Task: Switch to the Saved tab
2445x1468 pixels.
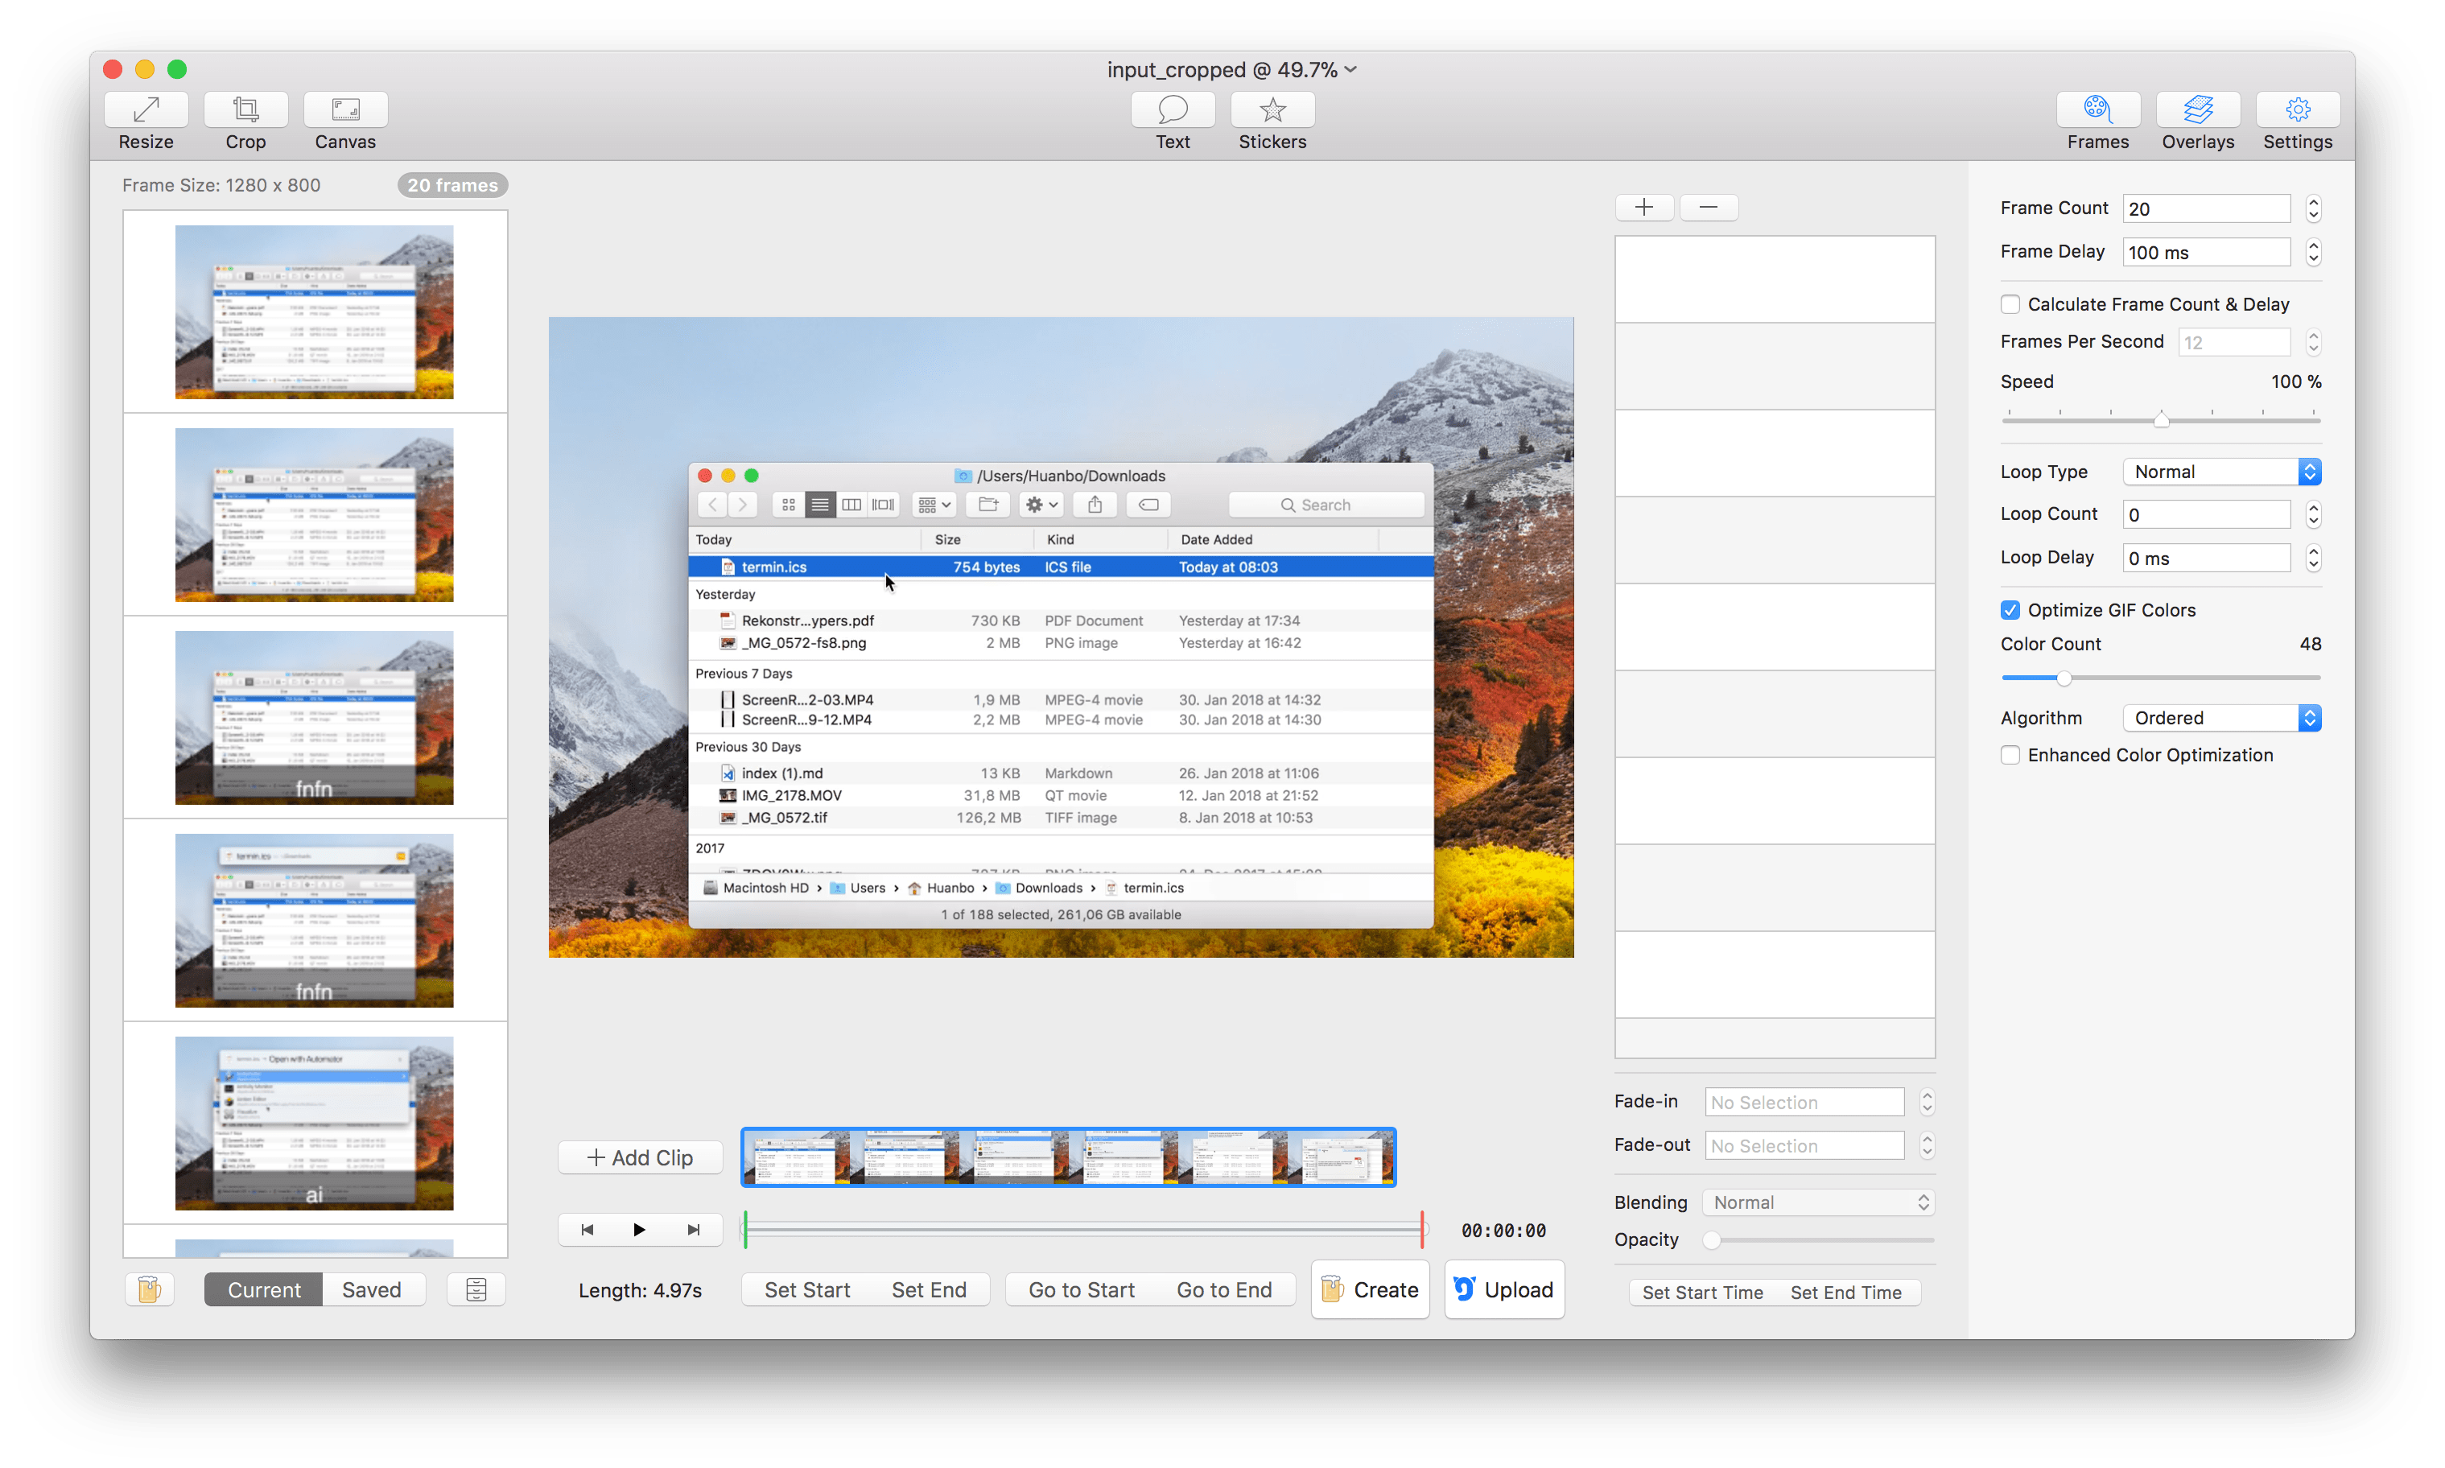Action: point(372,1290)
